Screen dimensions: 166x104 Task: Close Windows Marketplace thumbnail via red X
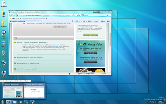click(x=22, y=84)
